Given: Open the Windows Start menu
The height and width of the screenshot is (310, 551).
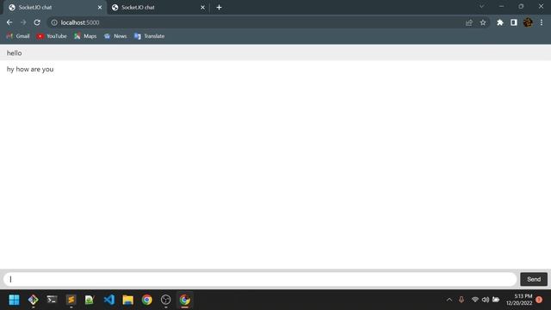Looking at the screenshot, I should coord(14,300).
